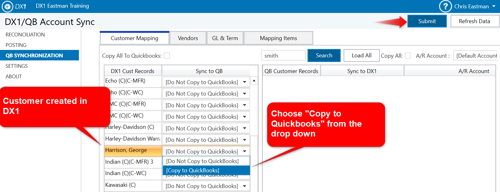The width and height of the screenshot is (500, 192).
Task: Click the Sync to DX1 column header
Action: tap(362, 71)
